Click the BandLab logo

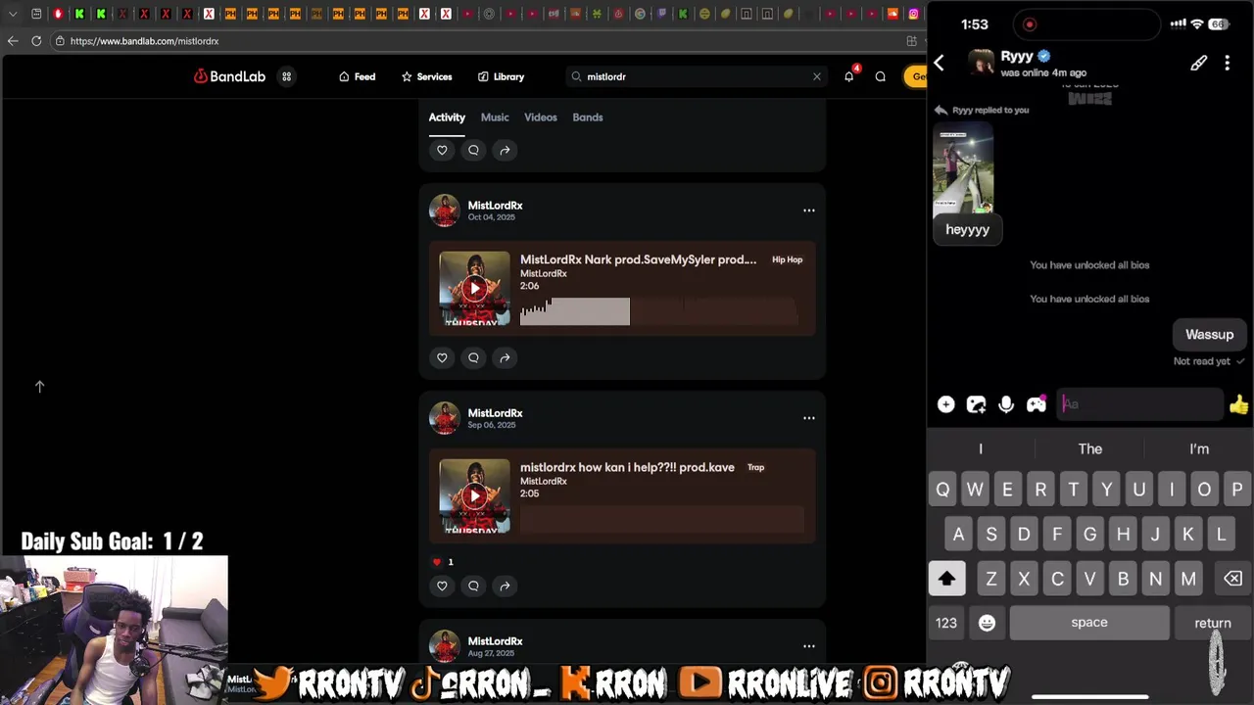[229, 76]
